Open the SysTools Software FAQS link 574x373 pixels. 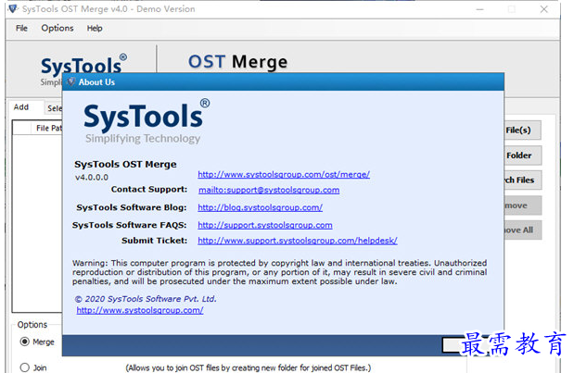tap(265, 225)
